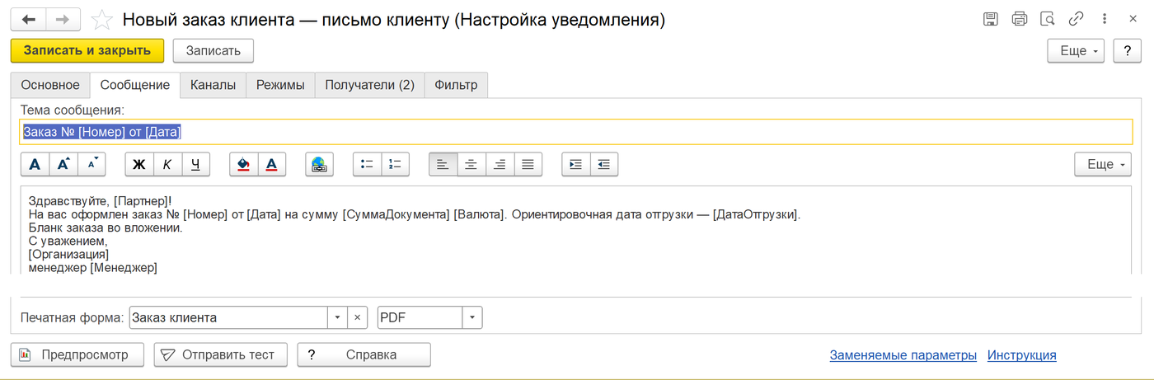
Task: Choose text font color A
Action: [x=271, y=164]
